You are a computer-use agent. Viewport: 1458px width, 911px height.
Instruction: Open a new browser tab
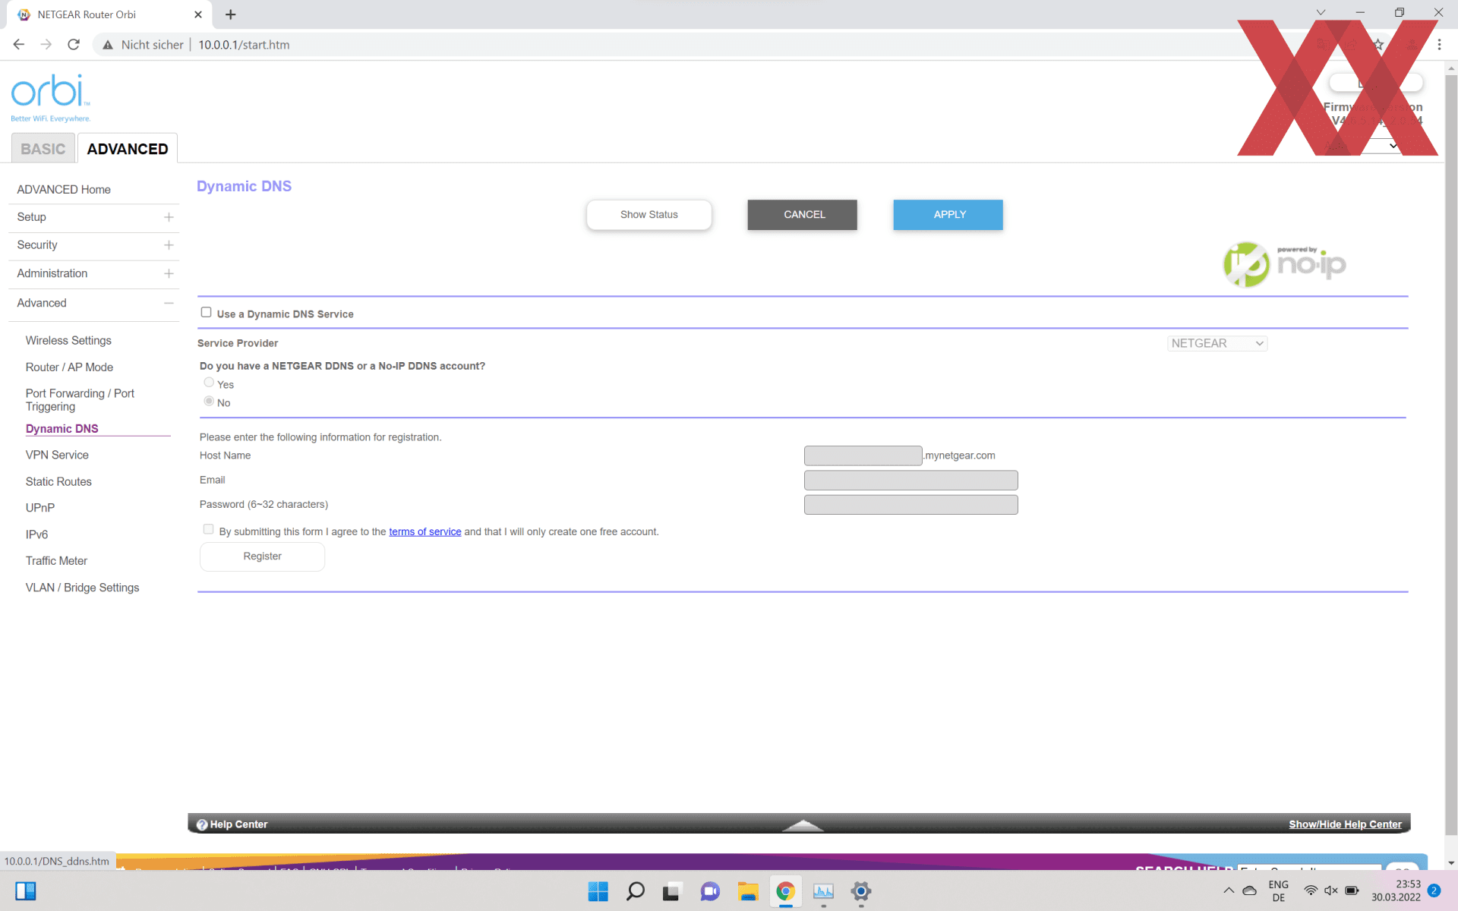231,14
